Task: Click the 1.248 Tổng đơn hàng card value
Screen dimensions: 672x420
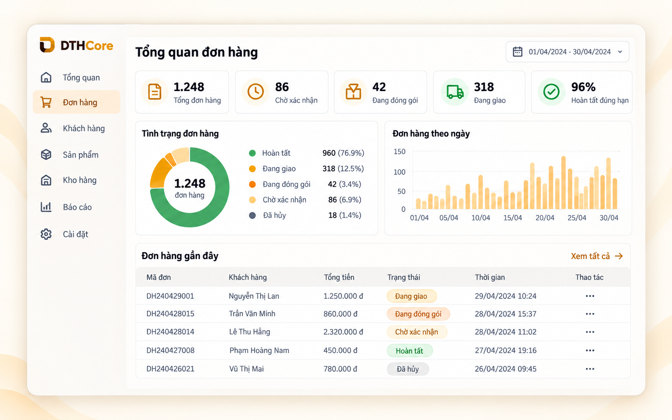Action: (189, 87)
